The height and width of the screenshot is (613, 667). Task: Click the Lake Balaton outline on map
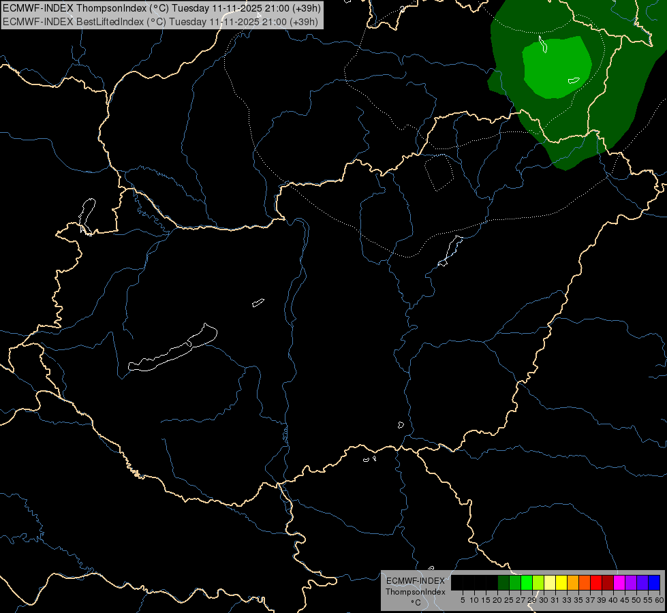(172, 347)
